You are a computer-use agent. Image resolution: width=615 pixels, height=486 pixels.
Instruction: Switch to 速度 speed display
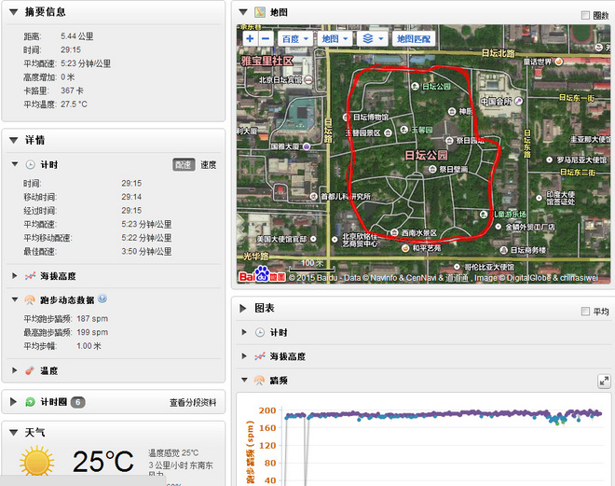pos(209,165)
